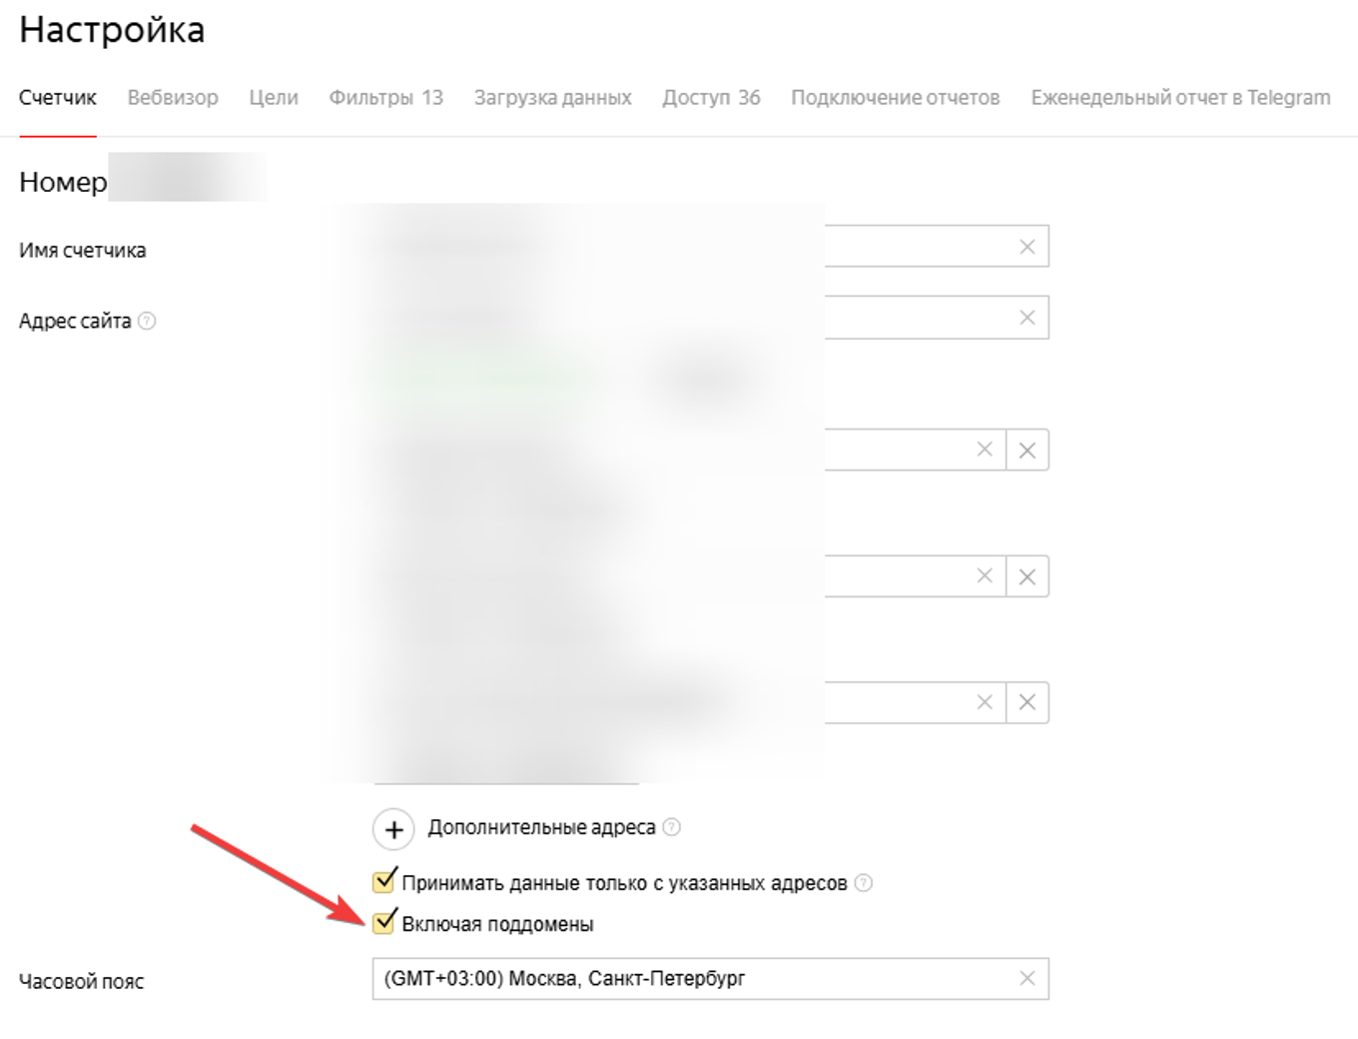
Task: Open help icon beside Дополнительные адреса
Action: coord(672,827)
